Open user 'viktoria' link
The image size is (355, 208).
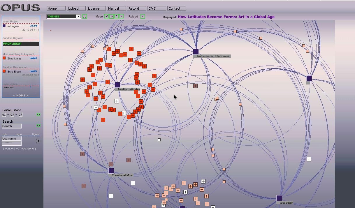[34, 26]
